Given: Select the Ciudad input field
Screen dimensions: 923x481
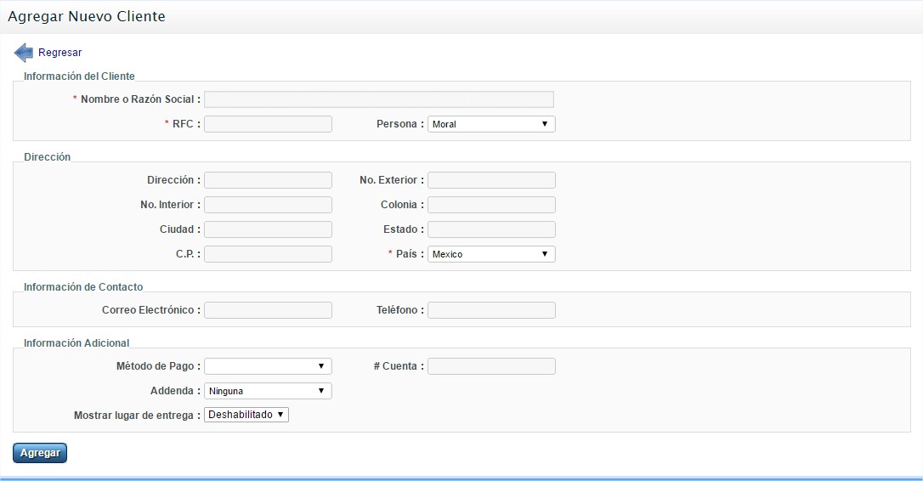Looking at the screenshot, I should point(268,229).
